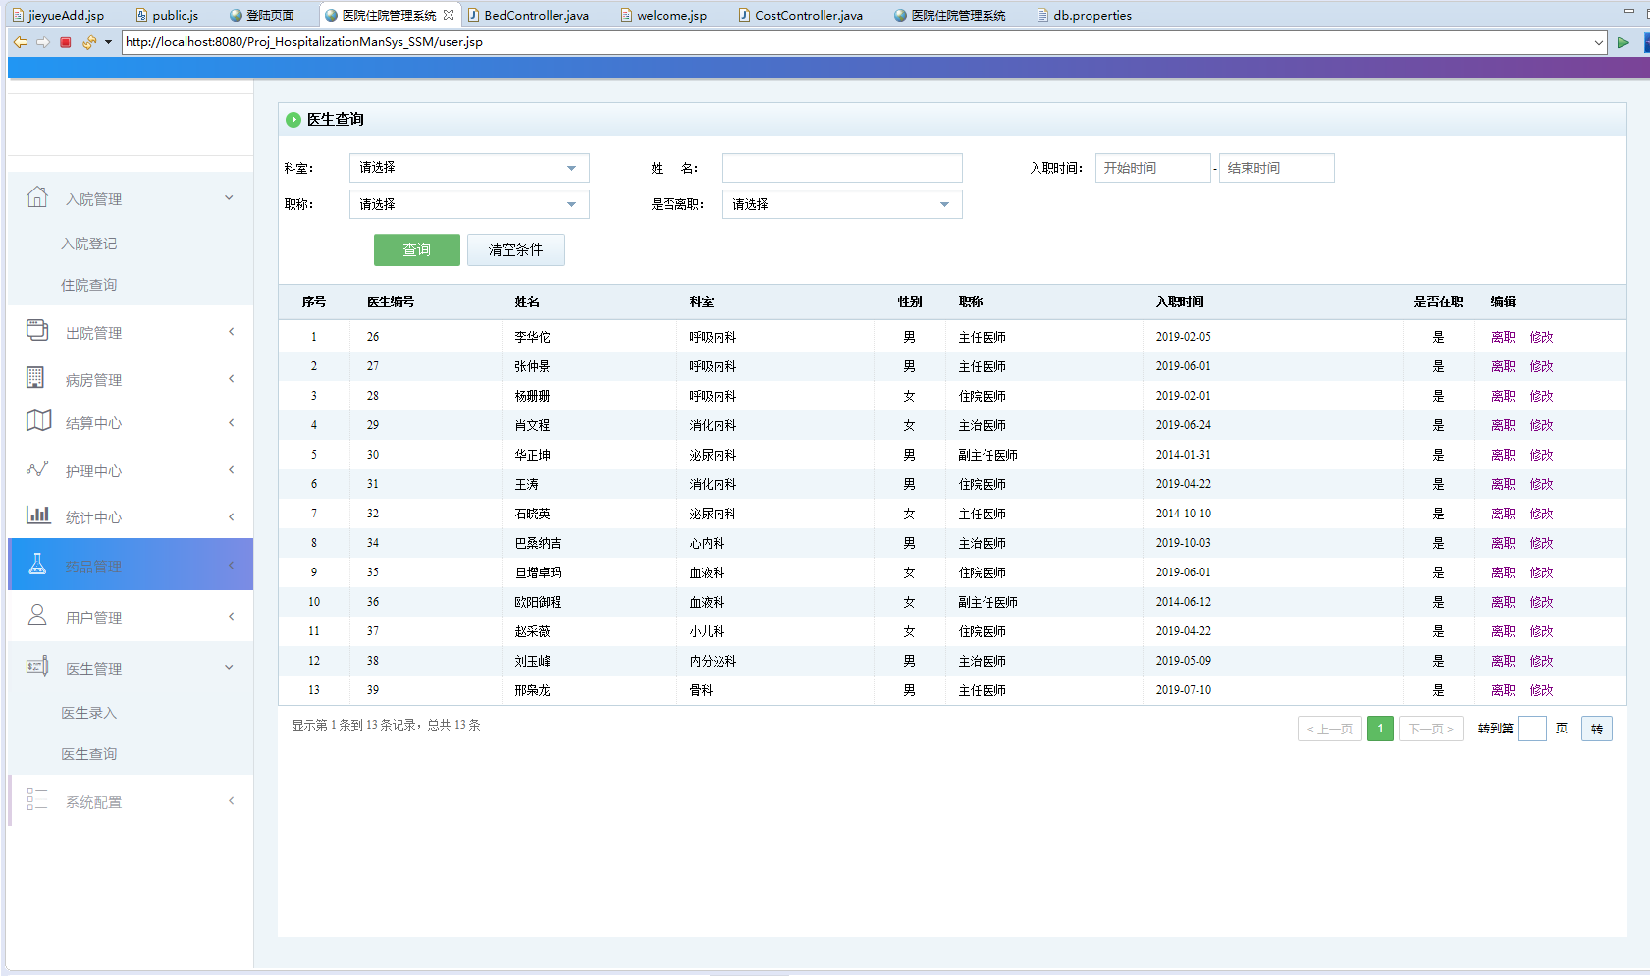The image size is (1650, 976).
Task: Click the 用户管理 person icon
Action: tap(37, 616)
